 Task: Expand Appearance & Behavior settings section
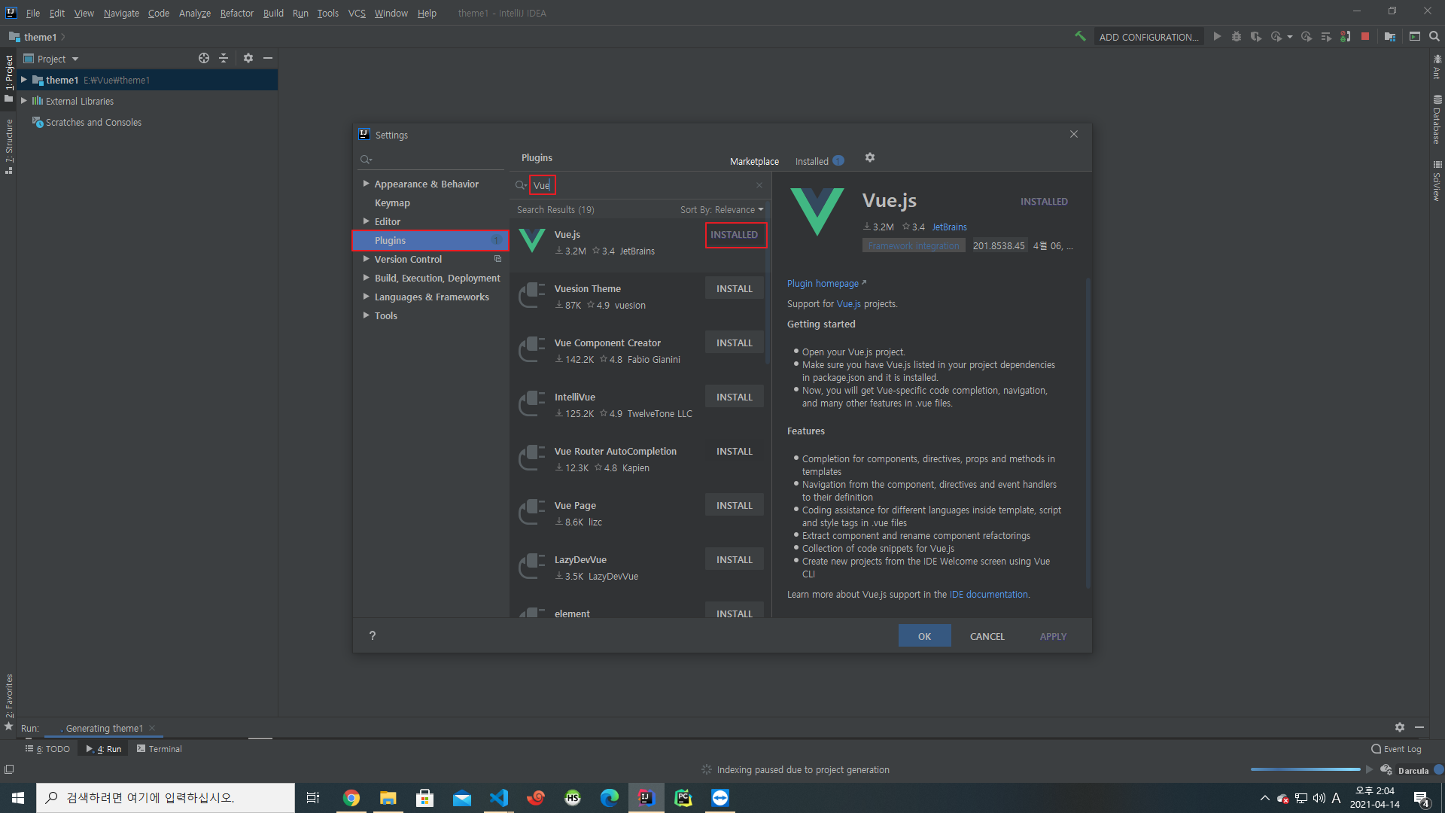click(366, 184)
